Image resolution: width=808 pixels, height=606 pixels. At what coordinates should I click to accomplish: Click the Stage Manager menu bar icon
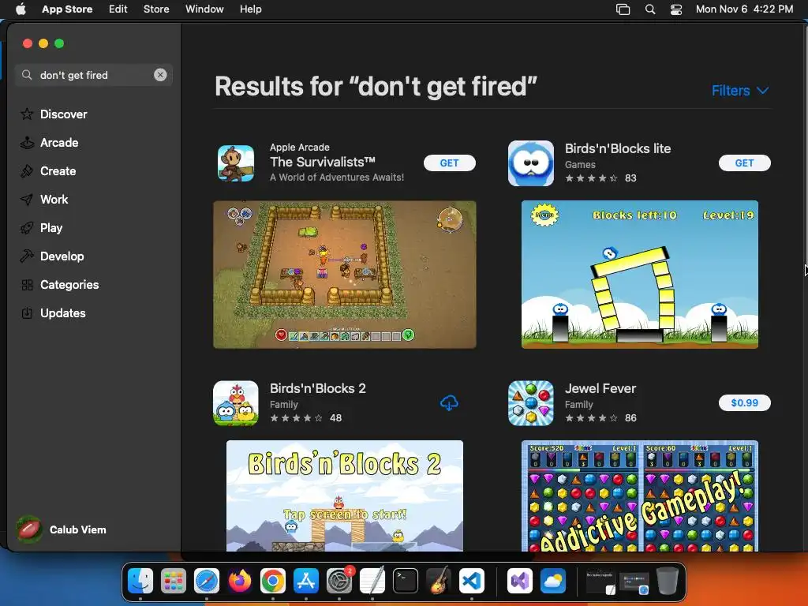pyautogui.click(x=623, y=9)
